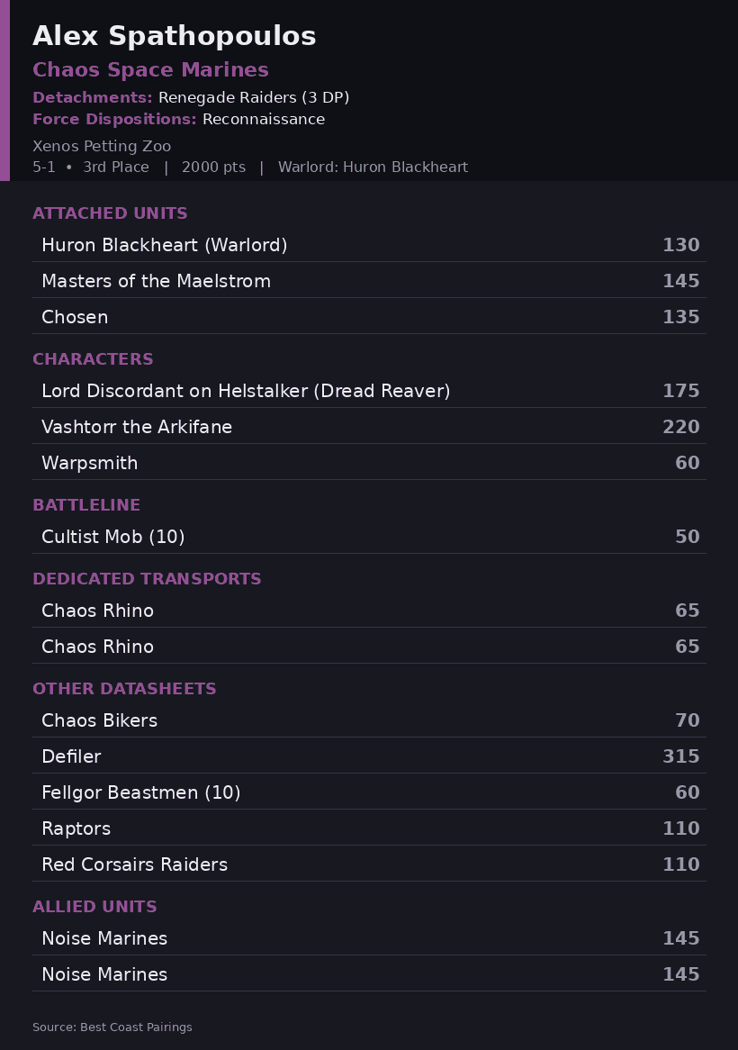
Task: Click the Xenos Petting Zoo event name
Action: point(102,146)
